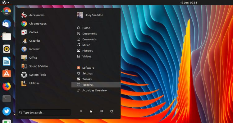The image size is (233, 123).
Task: Open Ubuntu Software from the dock
Action: coord(7,74)
